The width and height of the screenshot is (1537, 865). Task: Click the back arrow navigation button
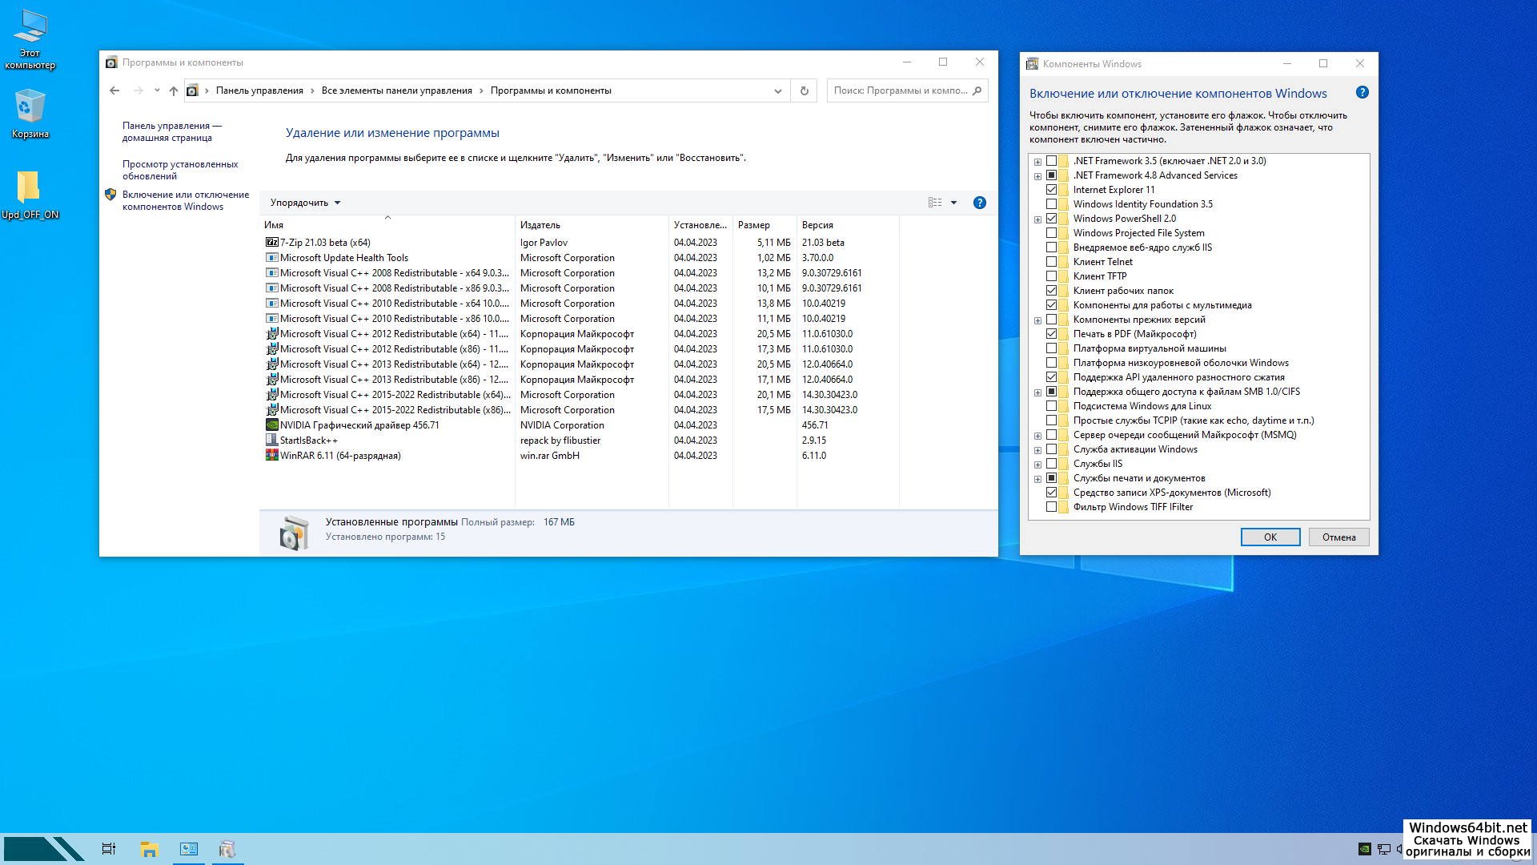pos(114,91)
